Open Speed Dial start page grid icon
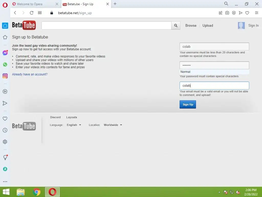Screen dimensions: 262x197 click(40, 13)
